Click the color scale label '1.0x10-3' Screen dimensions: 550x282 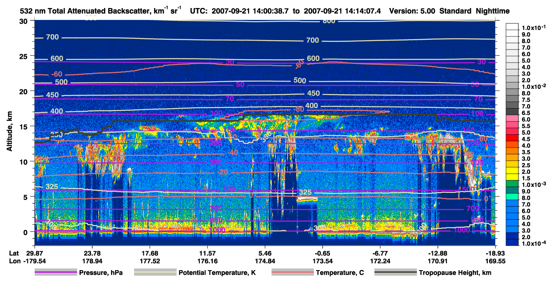(x=534, y=184)
